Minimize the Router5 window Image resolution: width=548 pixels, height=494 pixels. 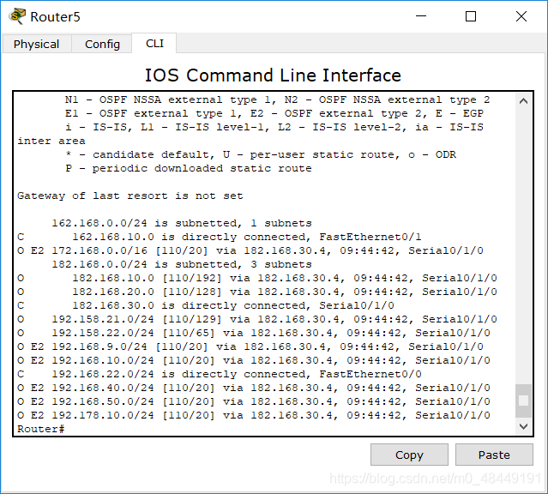coord(421,16)
